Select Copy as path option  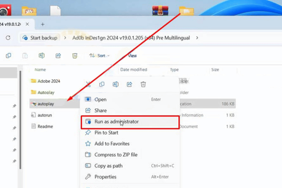tap(108, 166)
